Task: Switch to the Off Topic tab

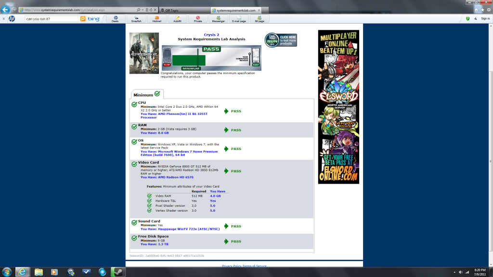Action: pos(185,11)
